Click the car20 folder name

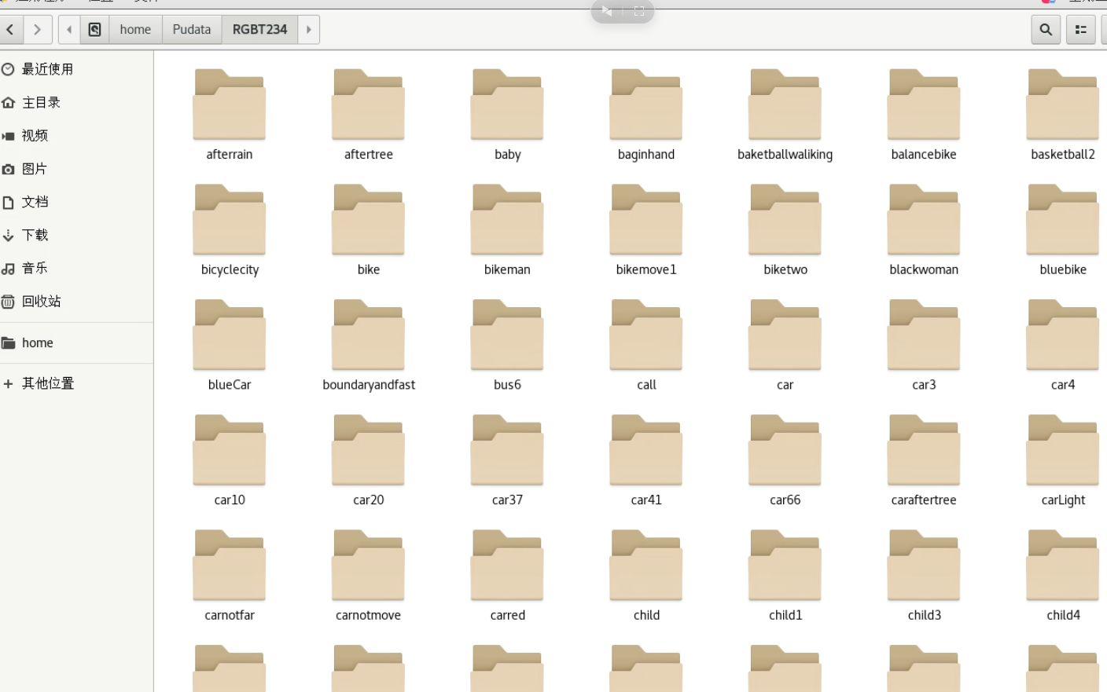click(x=368, y=500)
